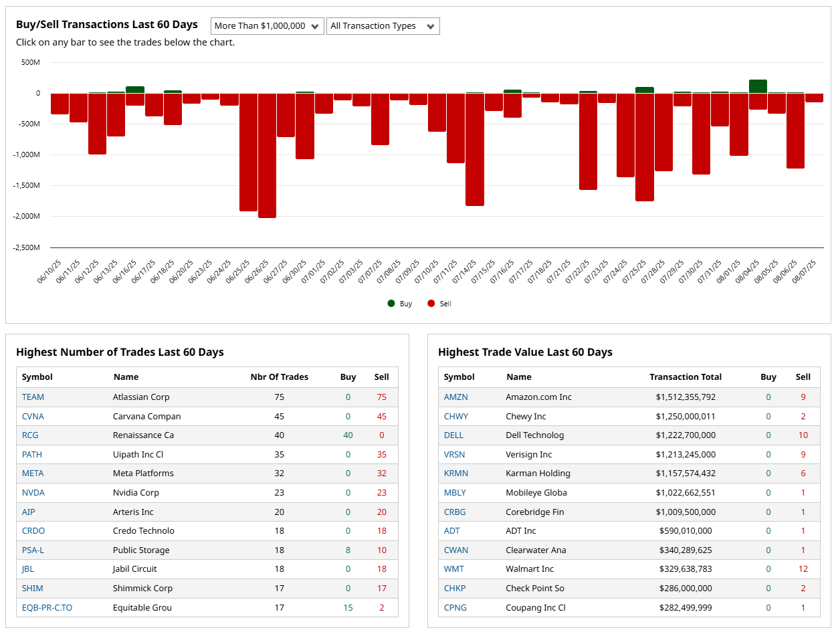Click the 06/25/25 sell bar in chart

pyautogui.click(x=249, y=152)
